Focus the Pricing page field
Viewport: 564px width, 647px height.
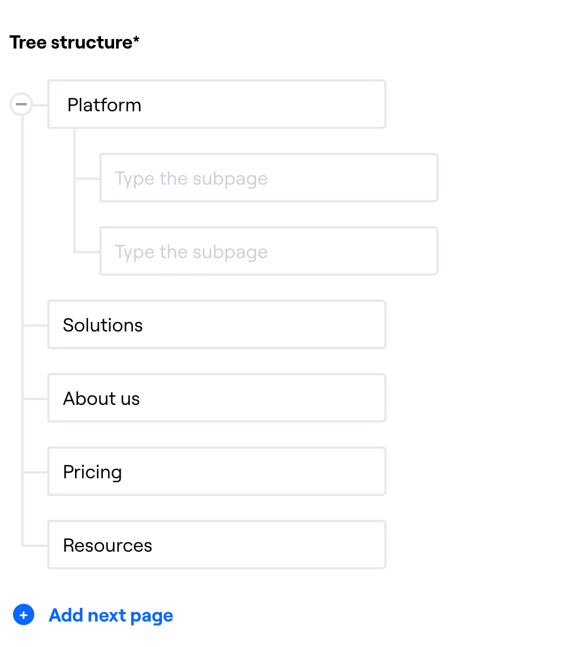tap(217, 472)
